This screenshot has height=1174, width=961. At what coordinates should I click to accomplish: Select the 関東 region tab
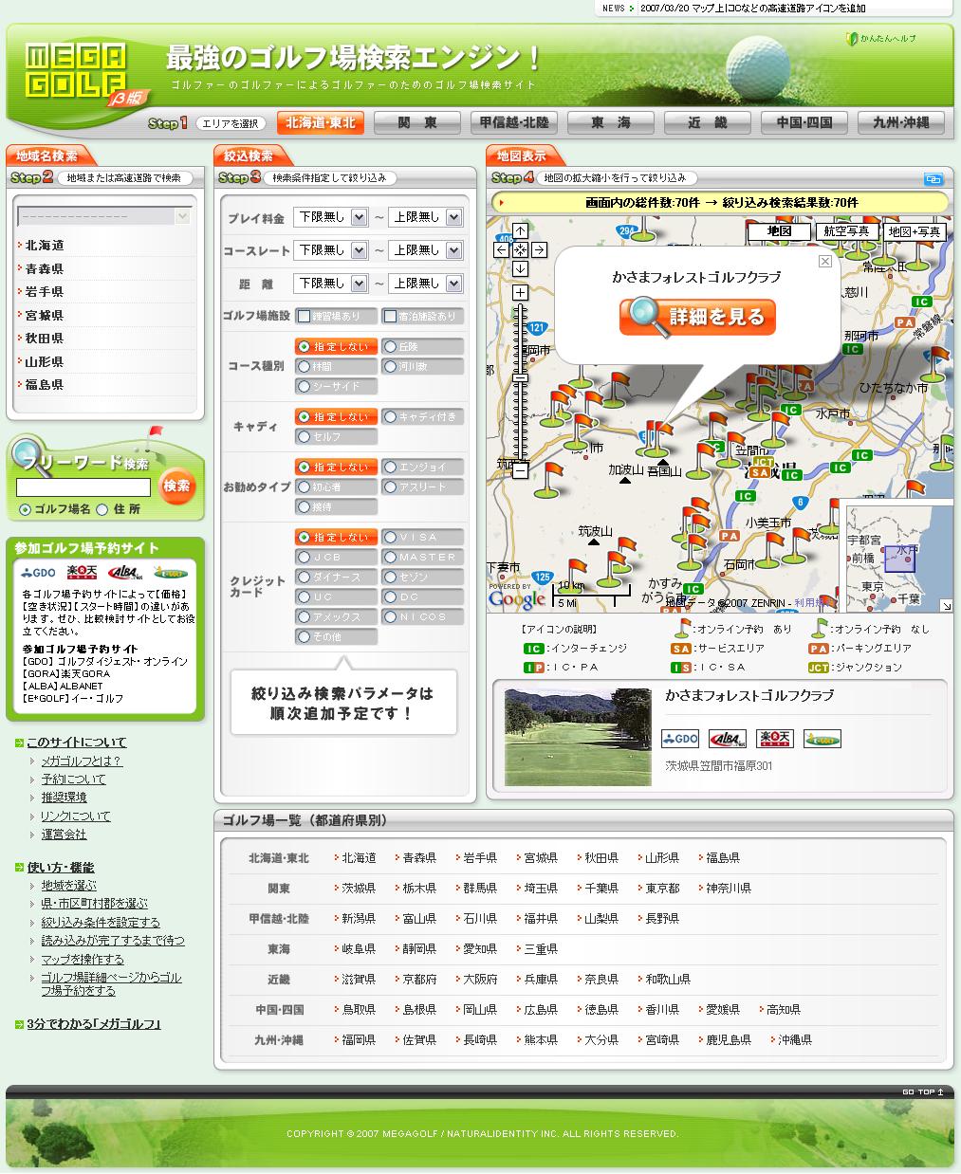(x=417, y=122)
